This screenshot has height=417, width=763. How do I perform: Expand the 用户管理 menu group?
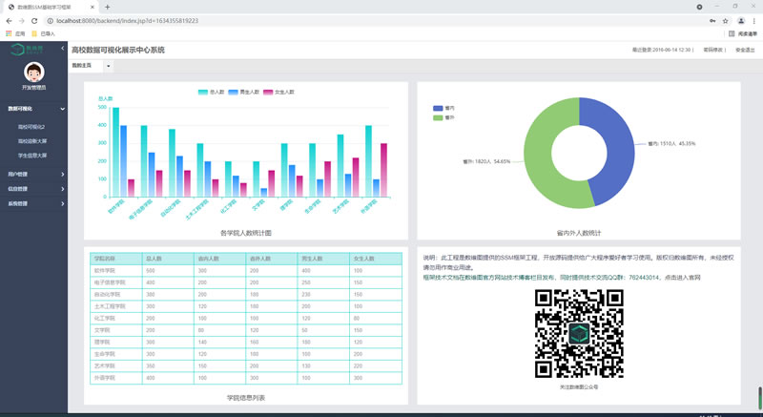pyautogui.click(x=34, y=175)
